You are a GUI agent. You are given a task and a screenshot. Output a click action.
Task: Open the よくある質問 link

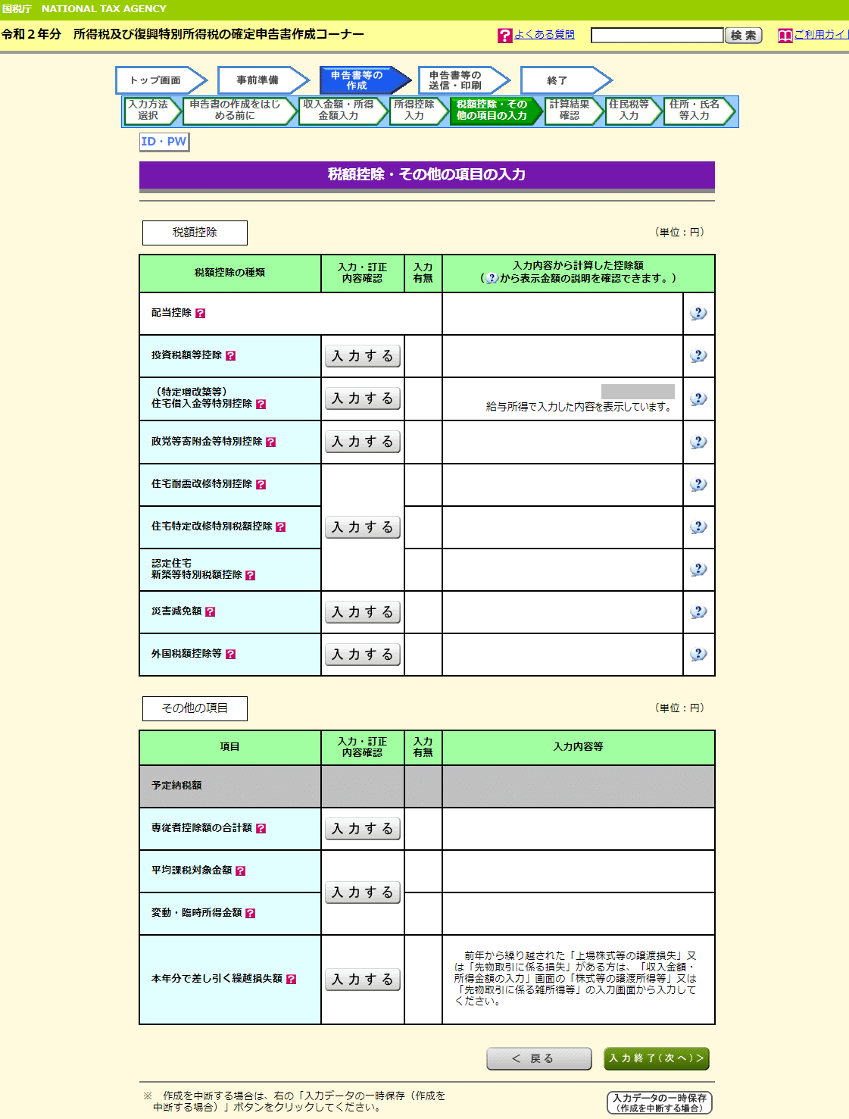coord(545,35)
